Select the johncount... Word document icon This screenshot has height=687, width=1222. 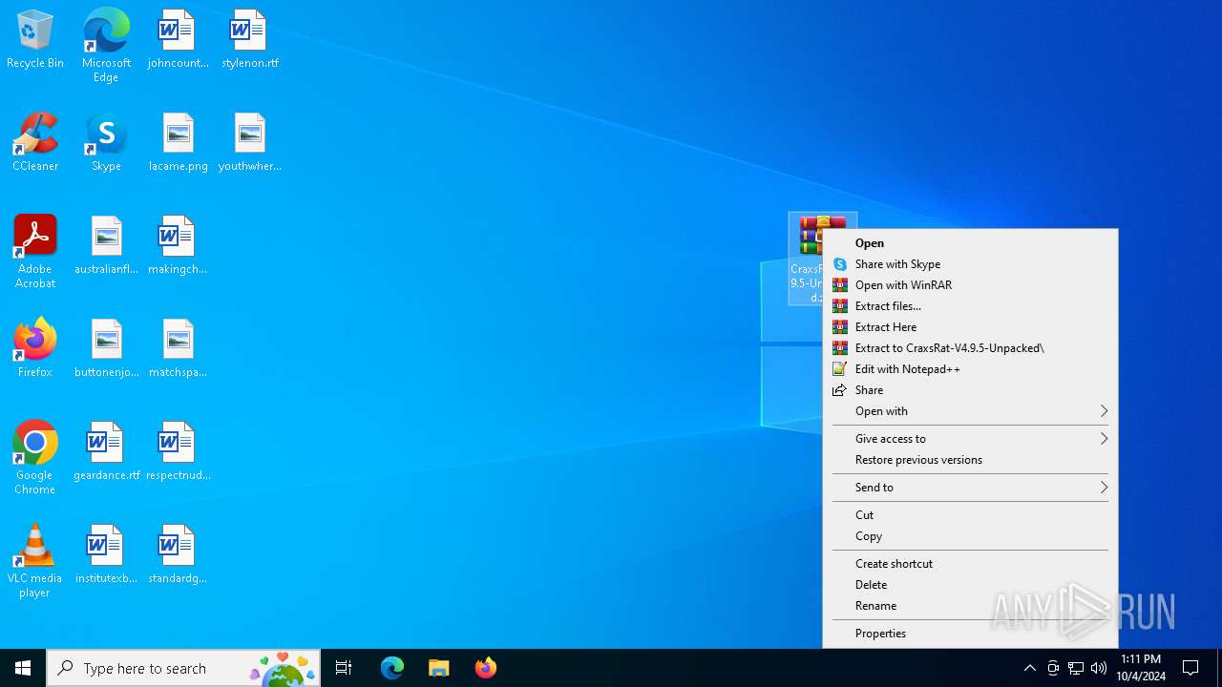click(178, 40)
